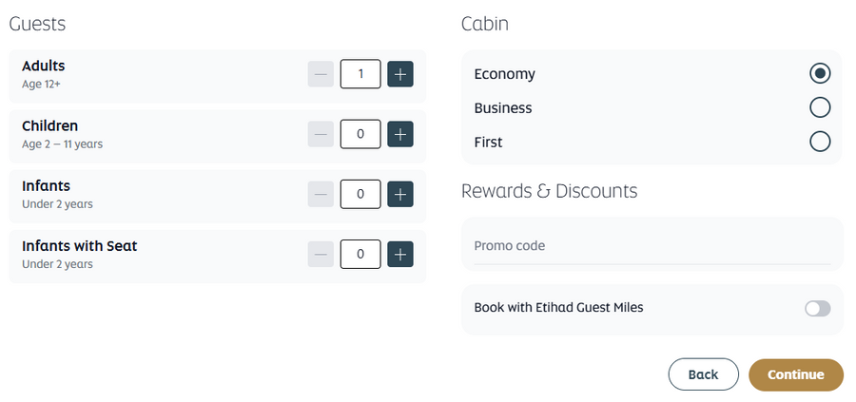
Task: Focus the Infants count field
Action: [x=360, y=194]
